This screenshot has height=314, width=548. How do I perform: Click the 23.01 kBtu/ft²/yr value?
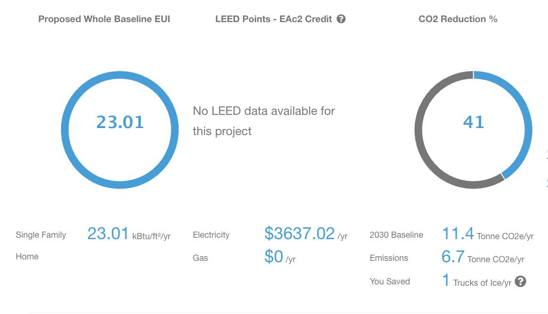coord(108,233)
